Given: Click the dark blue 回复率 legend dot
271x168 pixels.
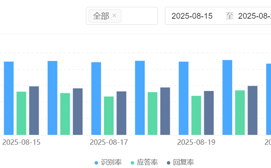Looking at the screenshot, I should tap(169, 163).
